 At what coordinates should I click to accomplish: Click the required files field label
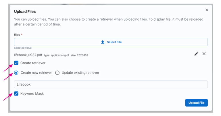pyautogui.click(x=17, y=35)
